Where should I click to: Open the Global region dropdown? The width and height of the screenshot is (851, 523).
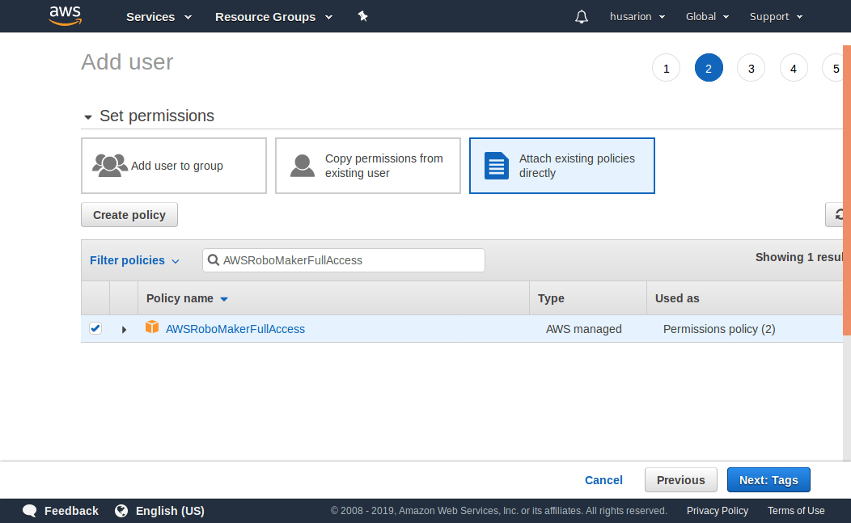click(707, 17)
